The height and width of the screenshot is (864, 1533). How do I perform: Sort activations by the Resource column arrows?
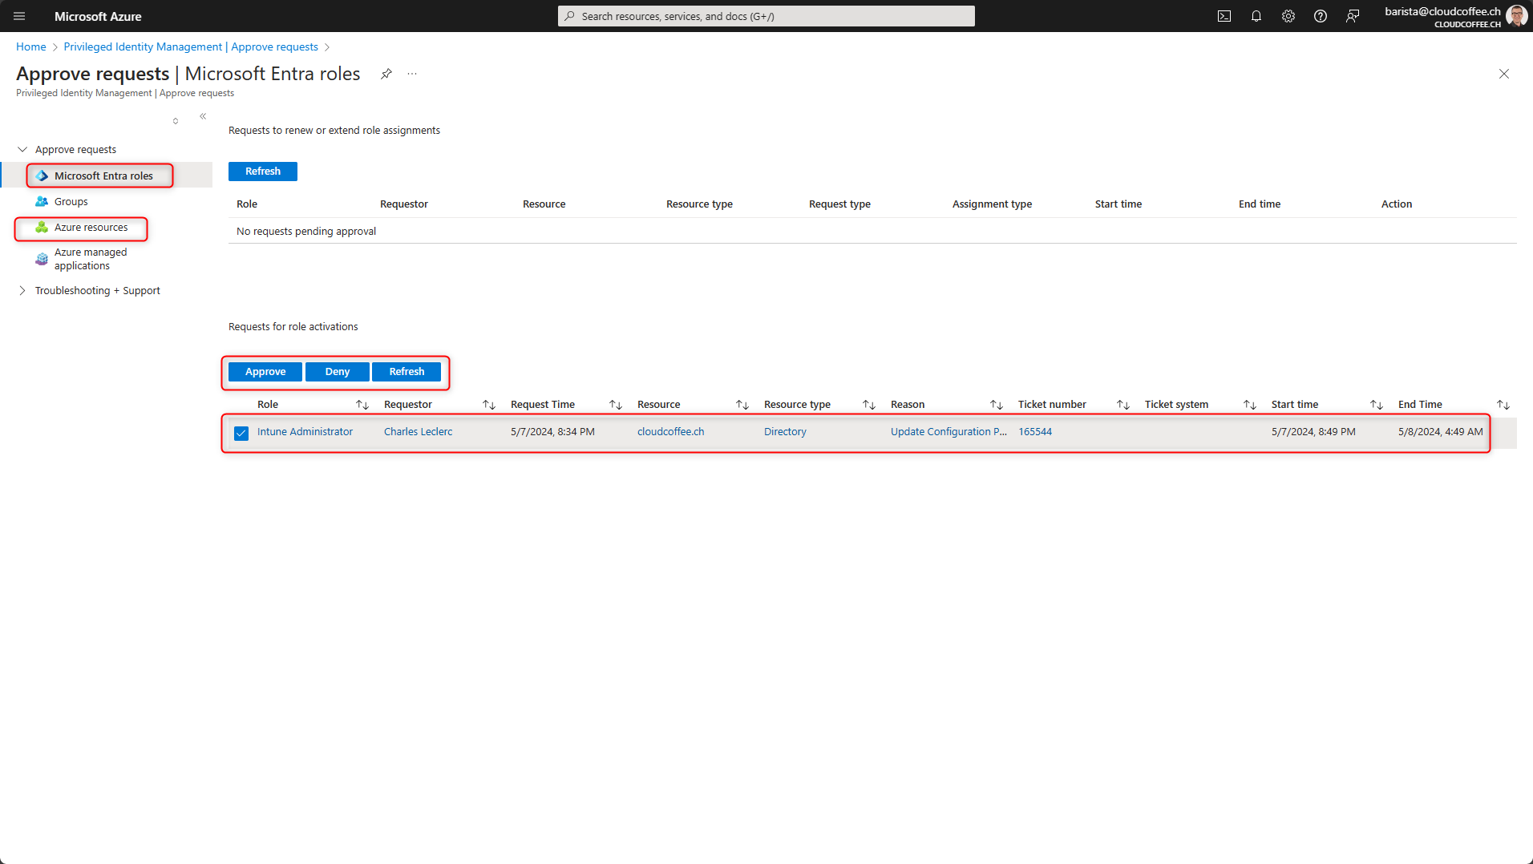pyautogui.click(x=742, y=405)
